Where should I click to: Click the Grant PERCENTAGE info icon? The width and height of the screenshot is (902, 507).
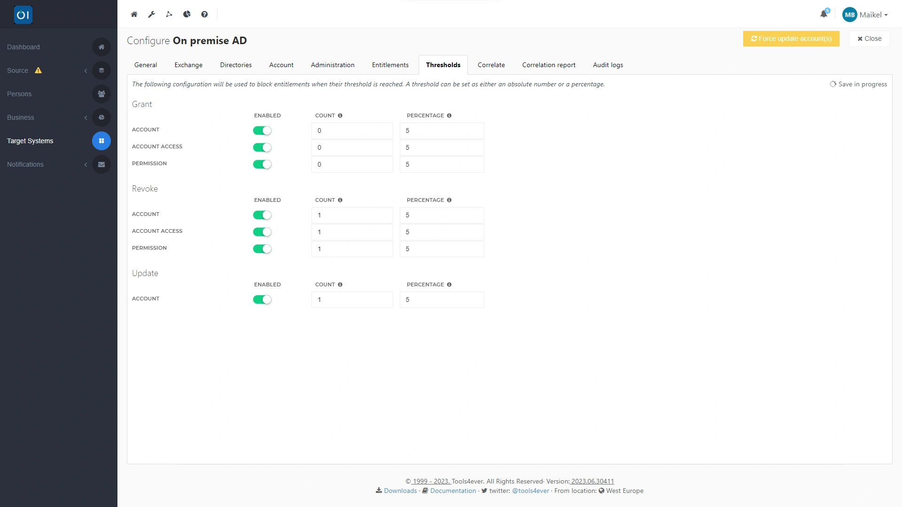pos(449,115)
